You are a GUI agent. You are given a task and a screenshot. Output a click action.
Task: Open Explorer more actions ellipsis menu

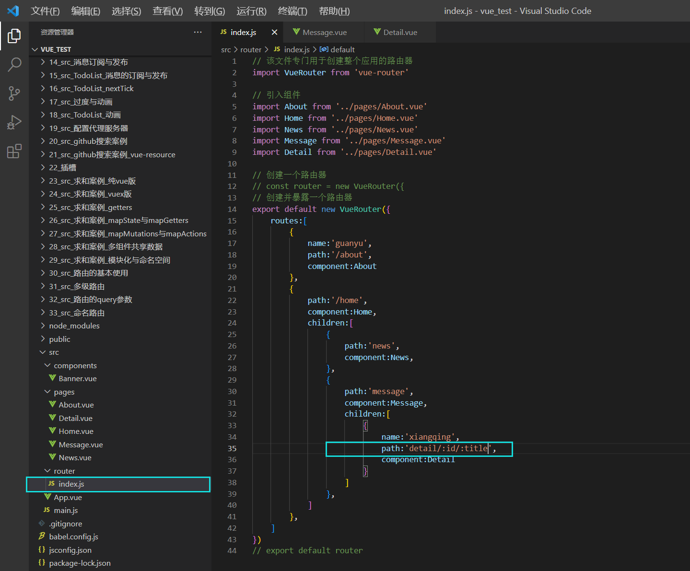point(198,32)
